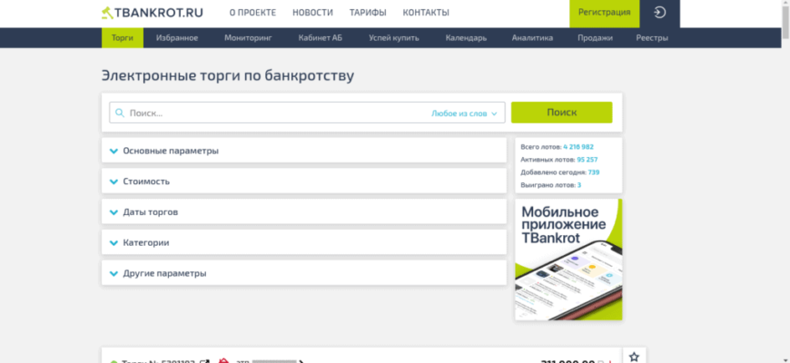
Task: Click the magnifier icon in search field
Action: point(119,113)
